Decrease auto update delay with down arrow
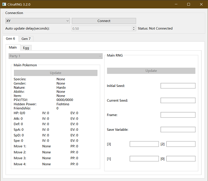208x181 pixels. [x=134, y=29]
